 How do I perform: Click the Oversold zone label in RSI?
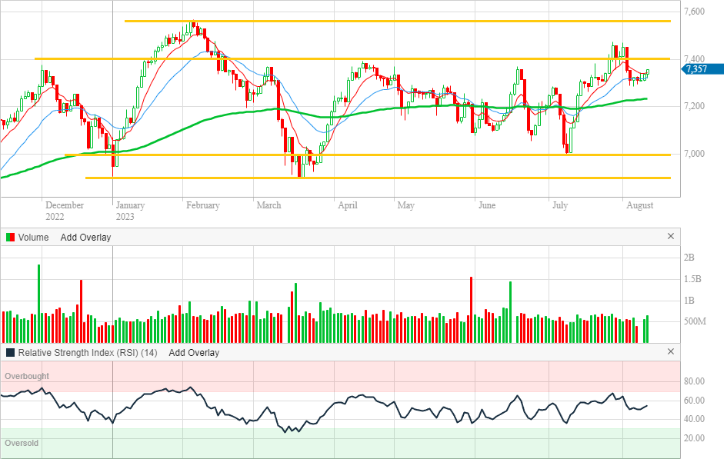click(22, 444)
